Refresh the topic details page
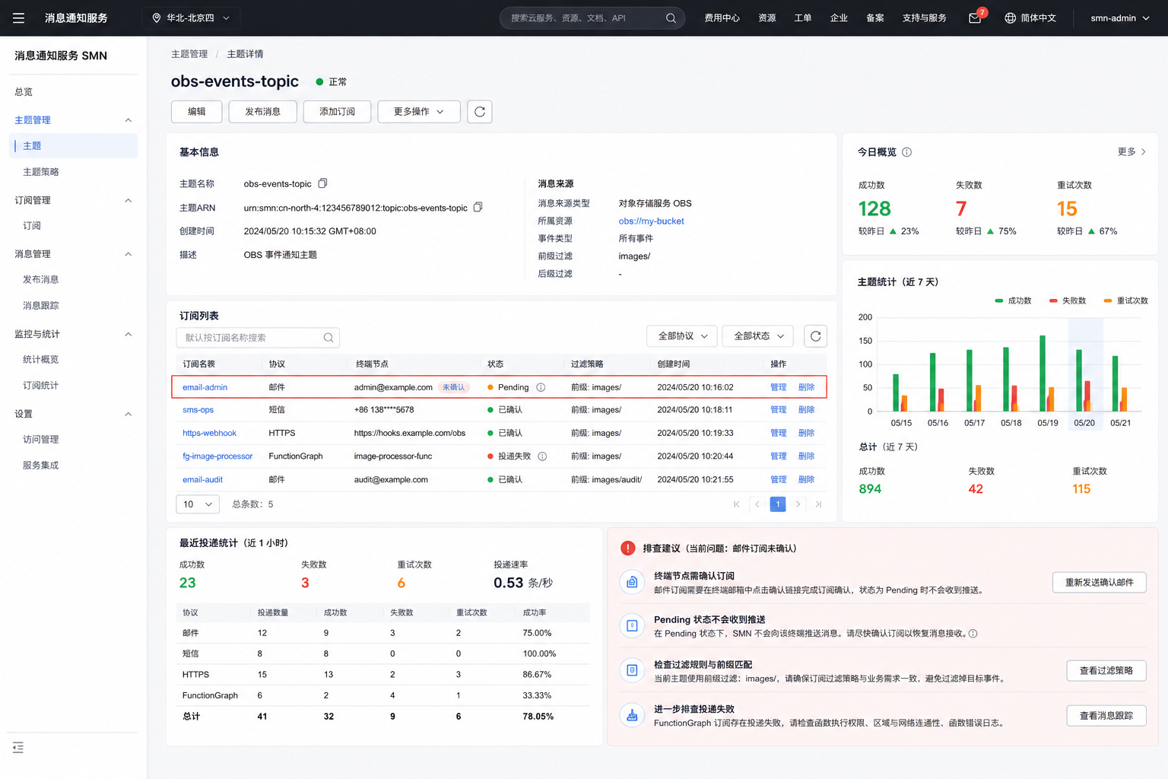The height and width of the screenshot is (779, 1168). click(479, 112)
